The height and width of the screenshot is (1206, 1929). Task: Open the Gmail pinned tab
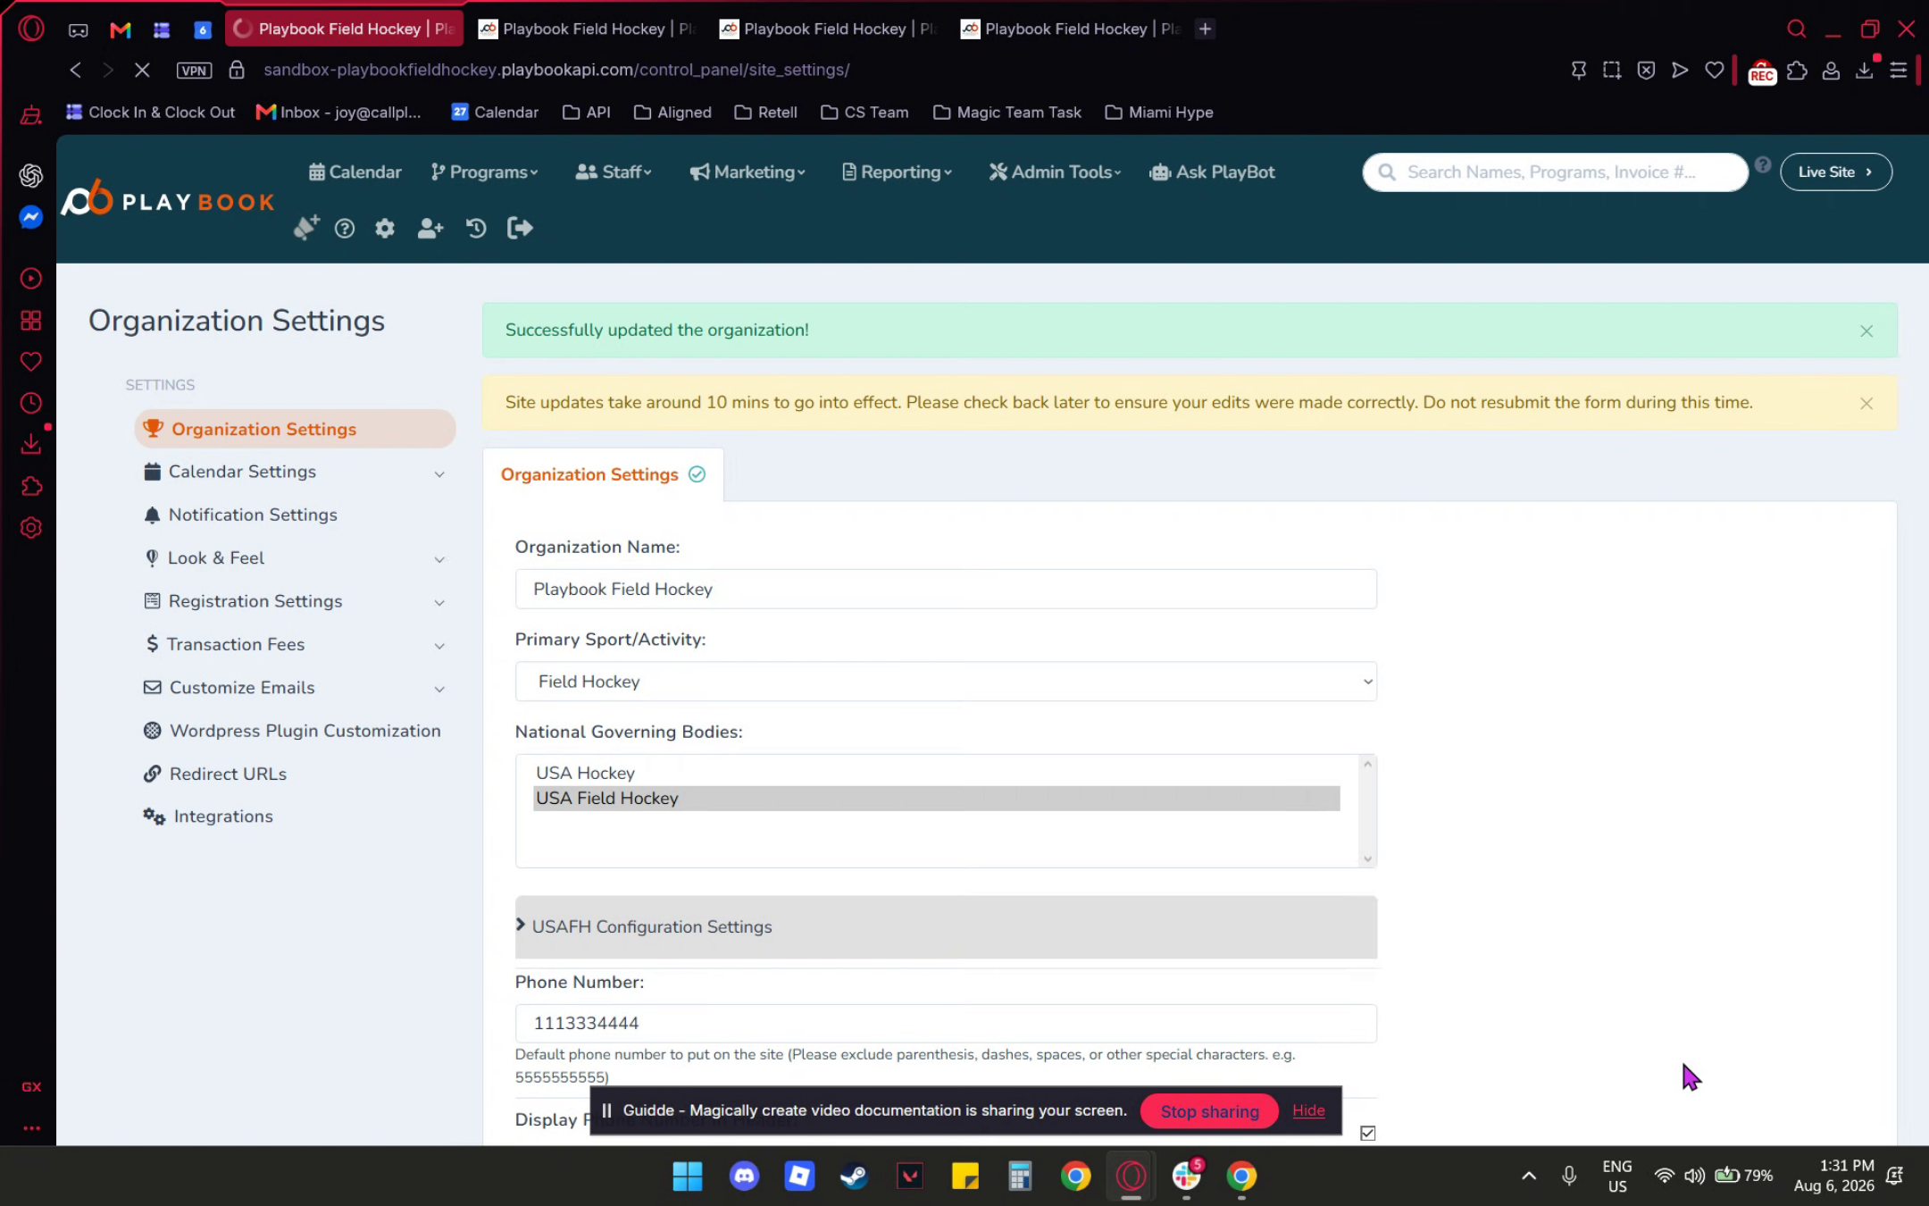[x=120, y=29]
